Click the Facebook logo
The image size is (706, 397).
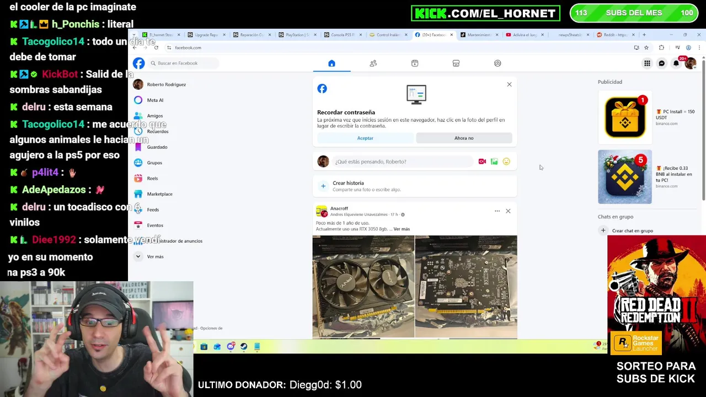(138, 63)
